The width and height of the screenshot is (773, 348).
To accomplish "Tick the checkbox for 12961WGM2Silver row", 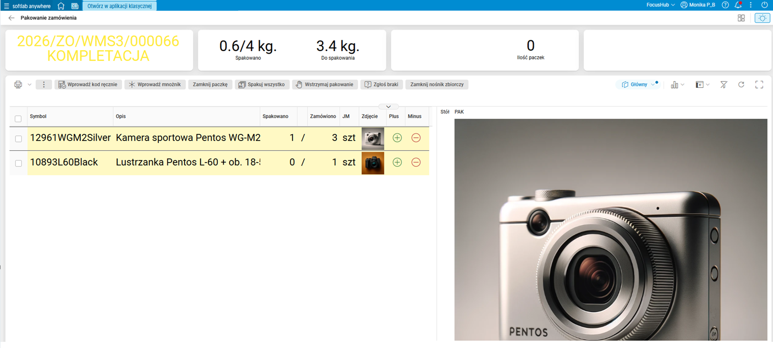I will tap(18, 138).
